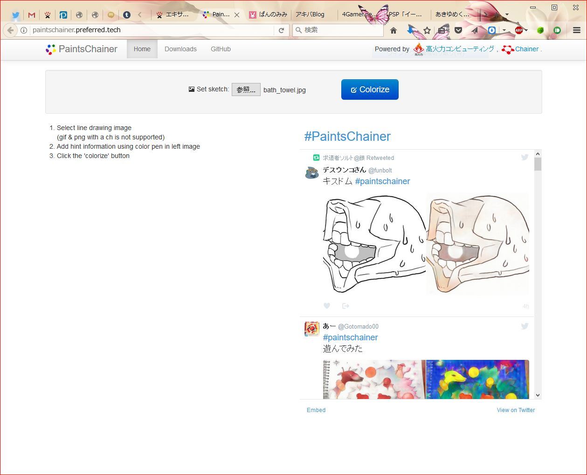The width and height of the screenshot is (587, 475).
Task: Open the 求道者ソルト@銀 Retweeted label
Action: 358,158
